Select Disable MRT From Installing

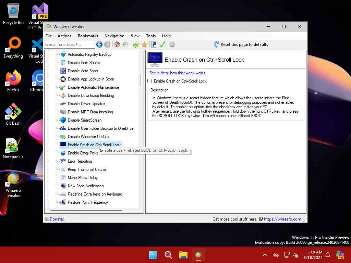click(x=90, y=112)
